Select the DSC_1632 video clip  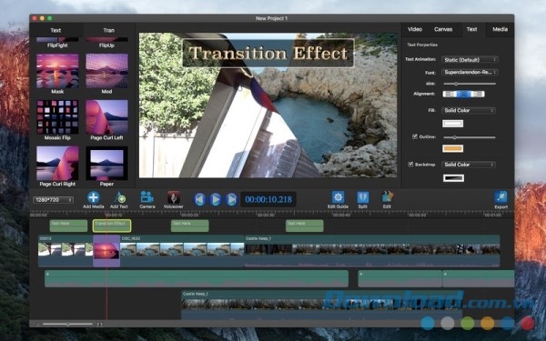click(x=182, y=251)
